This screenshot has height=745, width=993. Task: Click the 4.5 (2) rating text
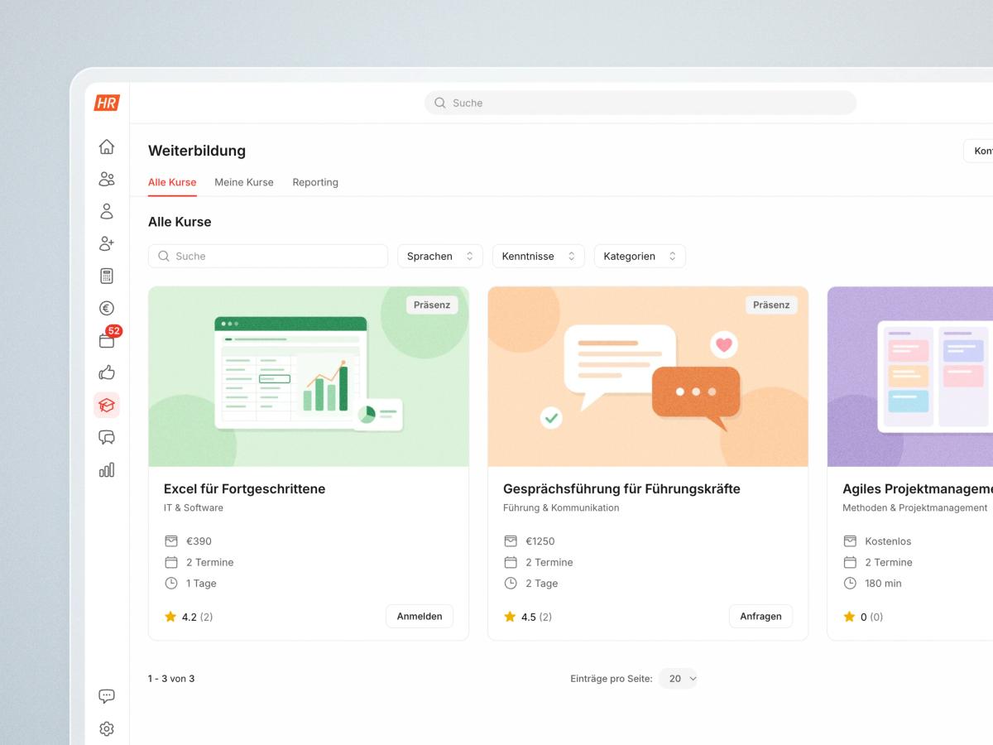[x=536, y=617]
